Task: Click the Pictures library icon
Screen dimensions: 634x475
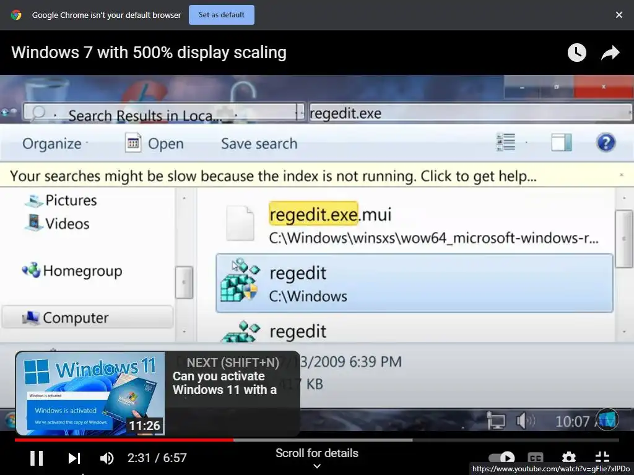Action: click(x=34, y=201)
